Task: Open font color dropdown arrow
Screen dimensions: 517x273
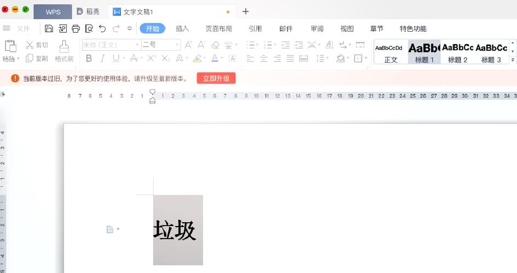Action: pos(222,58)
